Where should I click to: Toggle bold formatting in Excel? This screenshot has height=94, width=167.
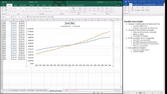10,11
